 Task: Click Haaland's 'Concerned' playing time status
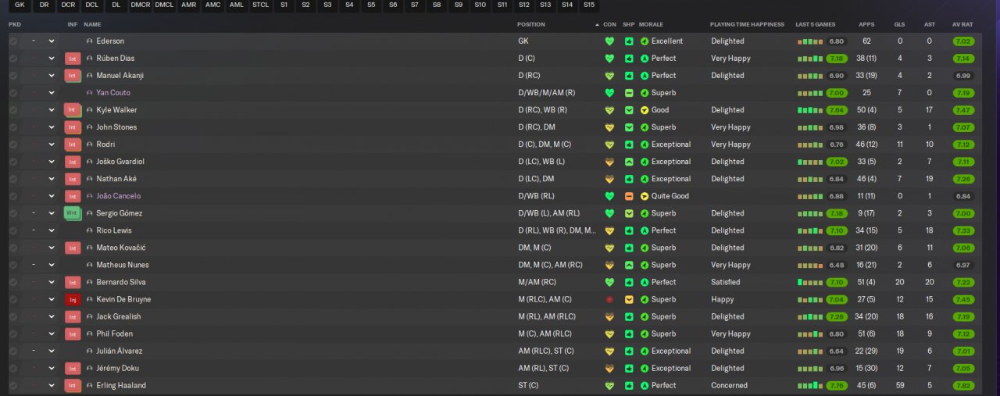(x=729, y=385)
